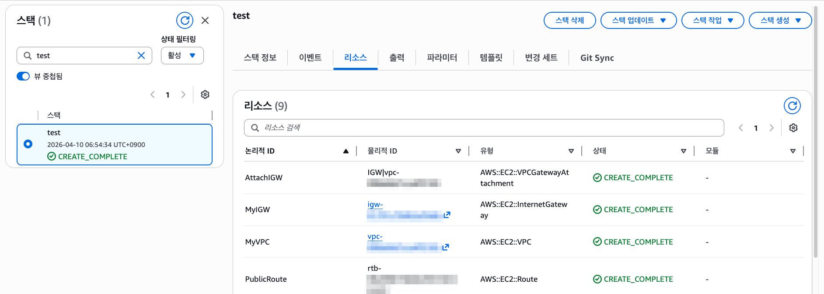Open the 활성 status filter dropdown
The height and width of the screenshot is (294, 824).
[182, 56]
